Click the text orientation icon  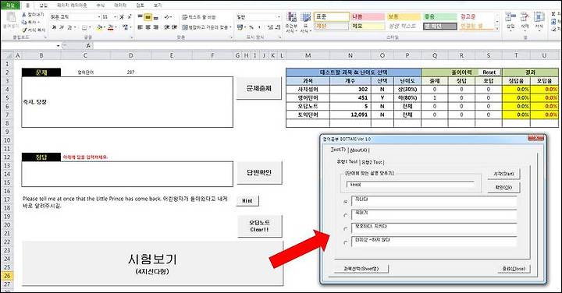pos(167,17)
